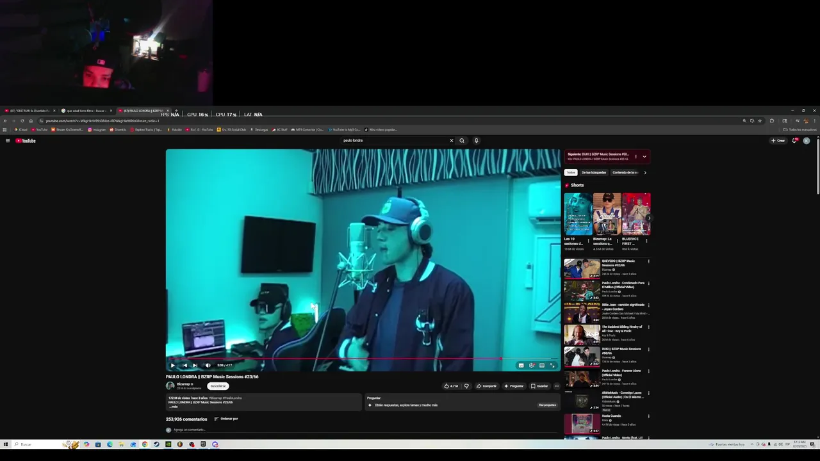
Task: Open options for 'Forever Alone' video
Action: pos(648,371)
